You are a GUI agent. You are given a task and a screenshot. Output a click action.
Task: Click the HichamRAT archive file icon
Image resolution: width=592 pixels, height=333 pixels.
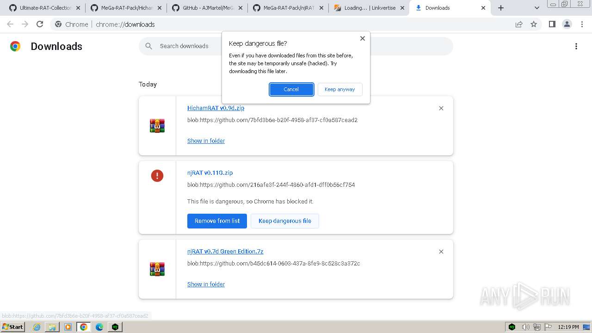click(157, 126)
